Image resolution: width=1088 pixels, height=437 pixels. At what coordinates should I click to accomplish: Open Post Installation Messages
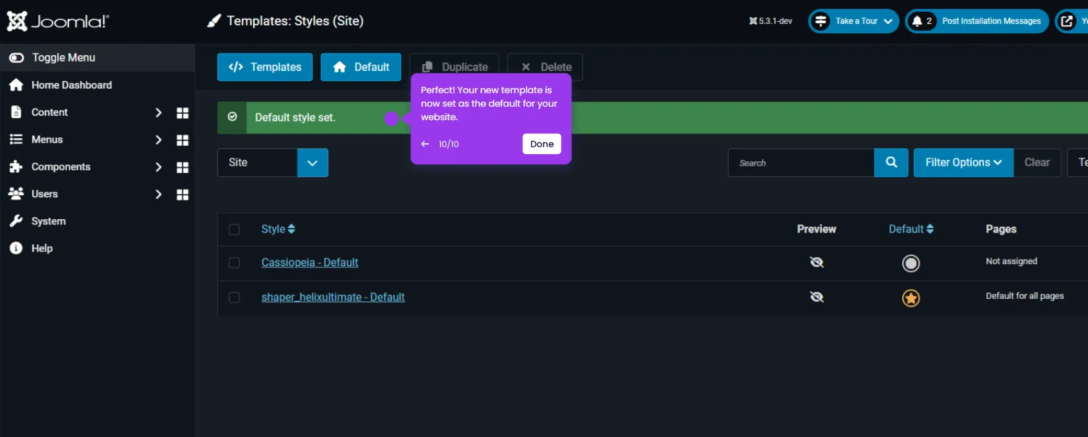[977, 21]
